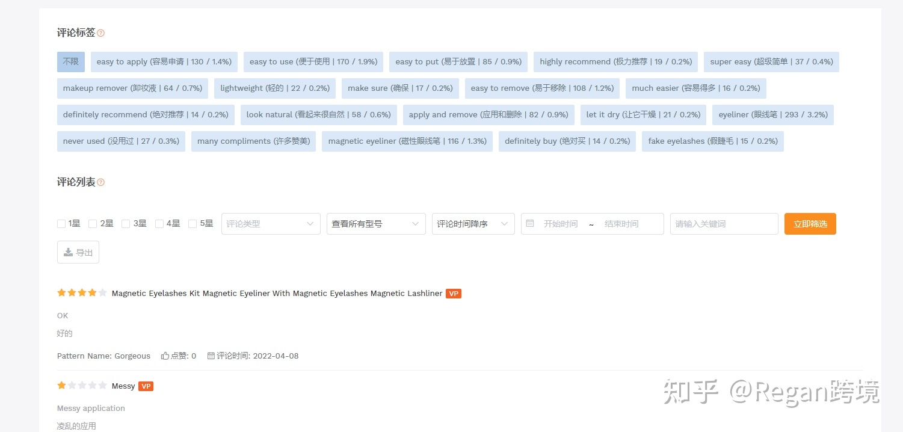Select the 不限 tag filter
Viewport: 903px width, 432px height.
pos(71,62)
